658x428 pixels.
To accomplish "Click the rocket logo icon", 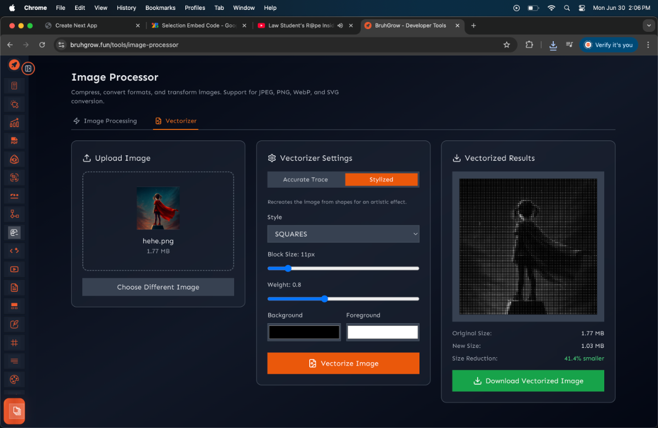I will pos(14,65).
